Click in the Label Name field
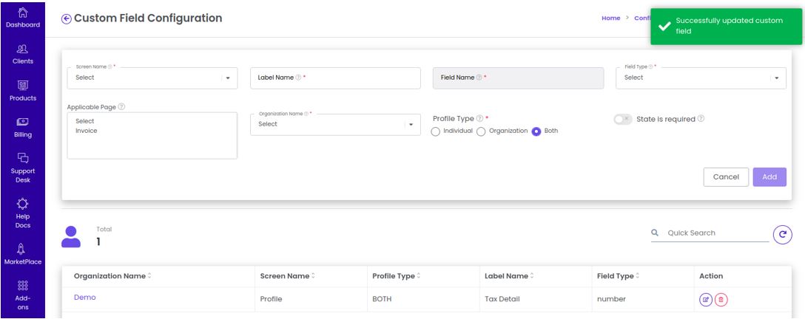The width and height of the screenshot is (805, 319). 335,78
